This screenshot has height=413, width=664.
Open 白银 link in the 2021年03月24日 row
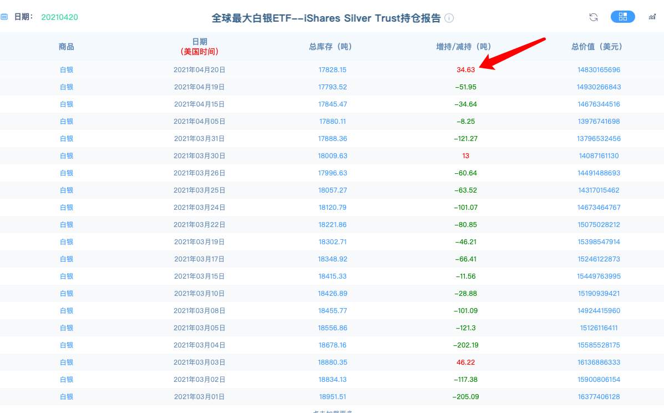[x=67, y=207]
